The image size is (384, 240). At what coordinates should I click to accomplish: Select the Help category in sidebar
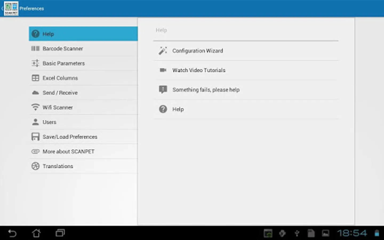point(83,34)
